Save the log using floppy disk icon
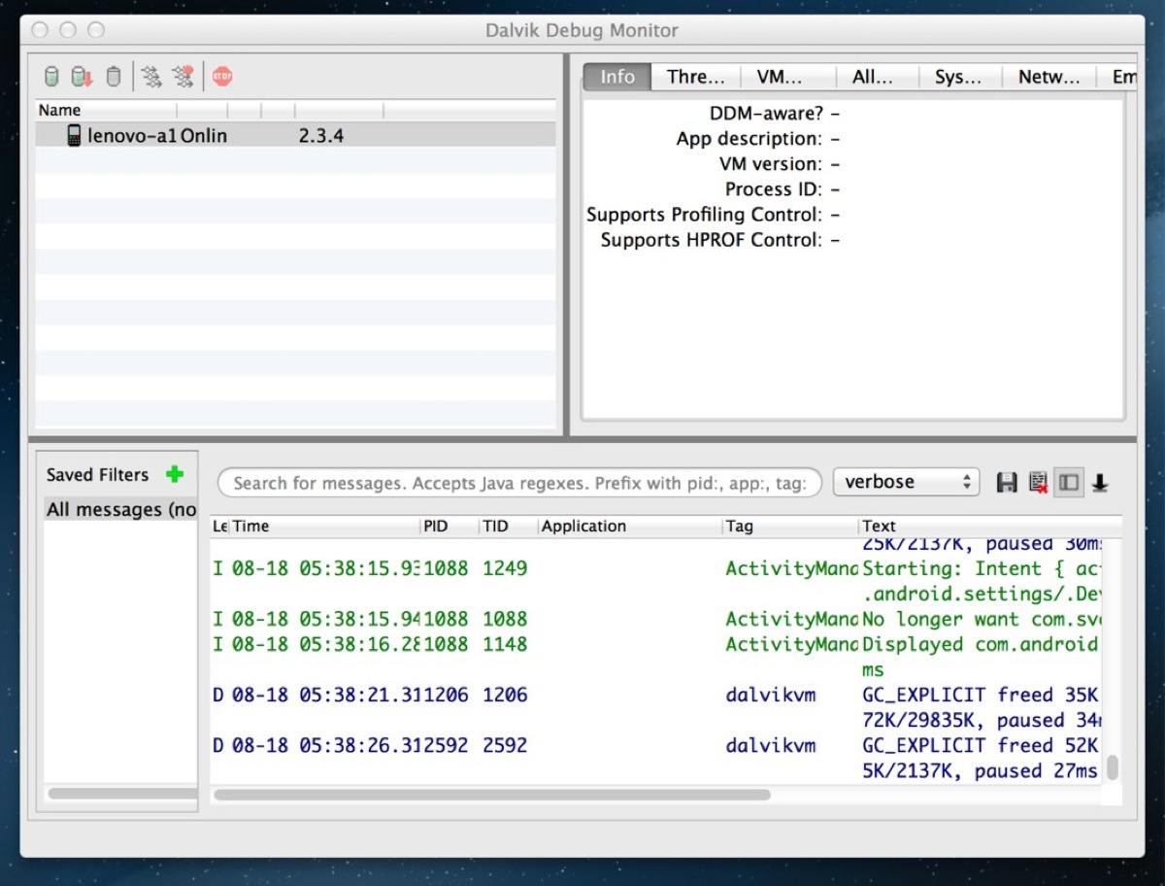The image size is (1165, 886). [x=1007, y=483]
